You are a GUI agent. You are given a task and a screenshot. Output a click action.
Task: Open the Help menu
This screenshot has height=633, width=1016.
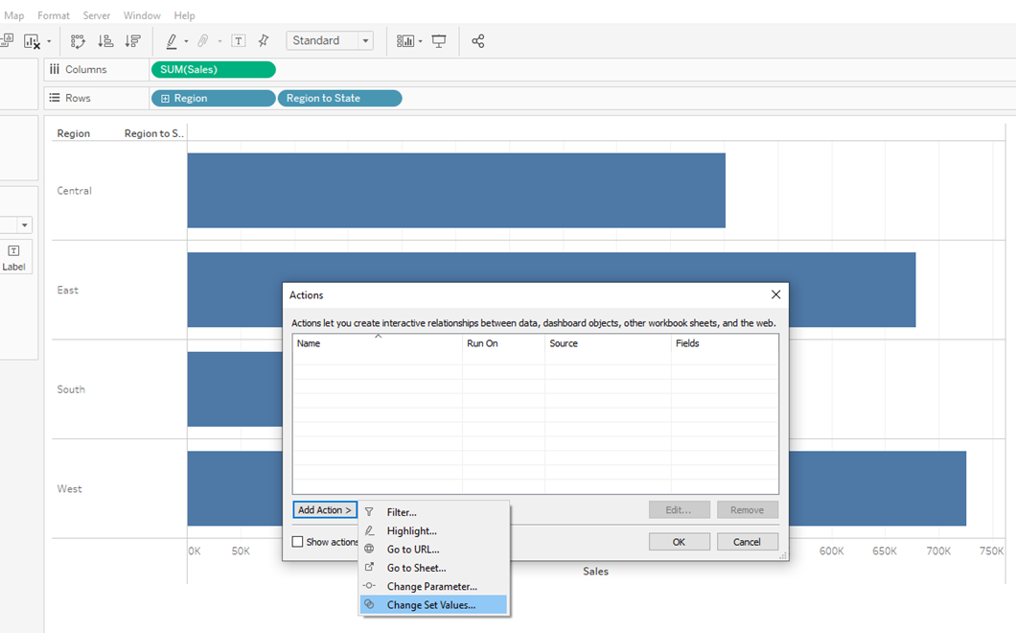click(x=184, y=15)
